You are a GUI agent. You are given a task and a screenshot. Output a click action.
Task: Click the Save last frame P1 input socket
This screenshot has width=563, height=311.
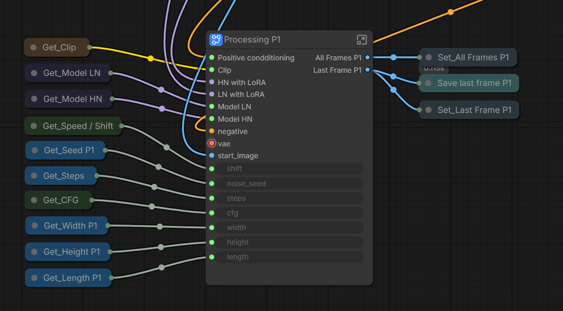click(x=419, y=83)
